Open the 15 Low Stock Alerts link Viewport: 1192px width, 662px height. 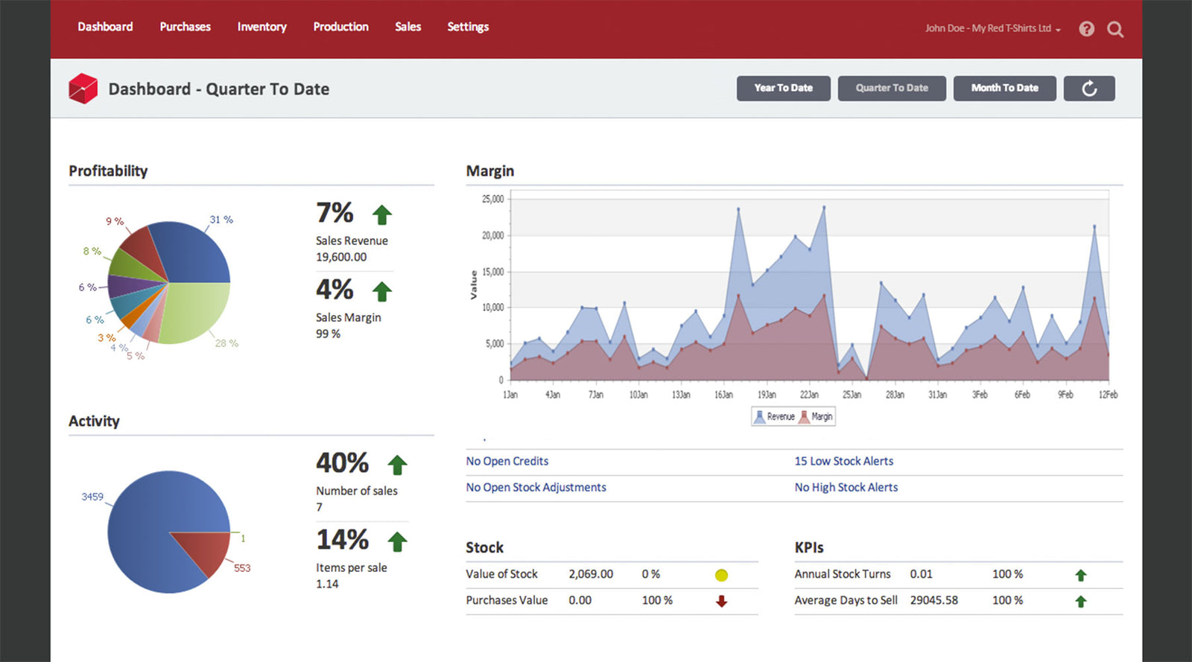click(843, 462)
